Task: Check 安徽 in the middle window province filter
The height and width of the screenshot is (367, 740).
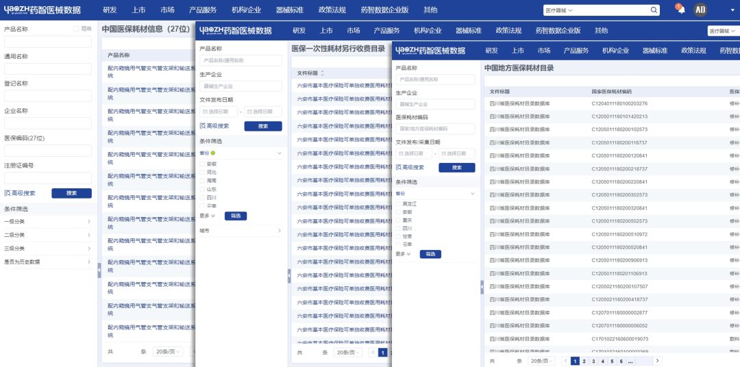Action: click(202, 164)
